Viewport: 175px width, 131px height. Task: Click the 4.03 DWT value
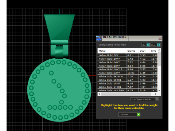click(x=143, y=80)
